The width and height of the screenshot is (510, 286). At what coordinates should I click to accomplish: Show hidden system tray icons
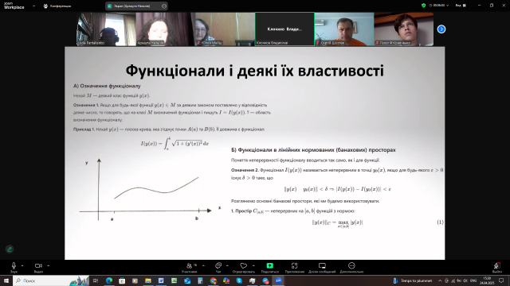[x=440, y=280]
